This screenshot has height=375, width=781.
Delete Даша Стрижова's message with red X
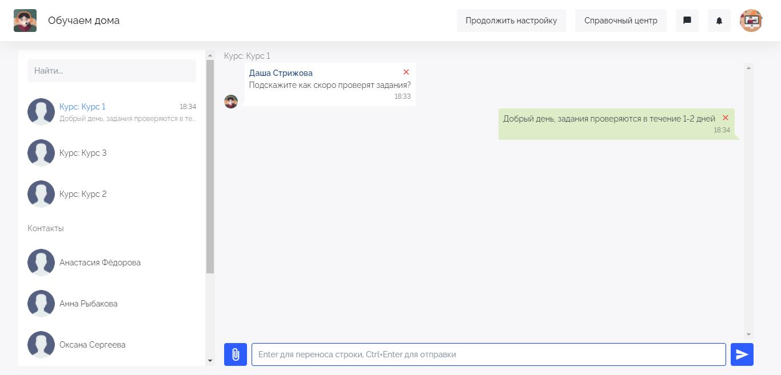point(406,72)
